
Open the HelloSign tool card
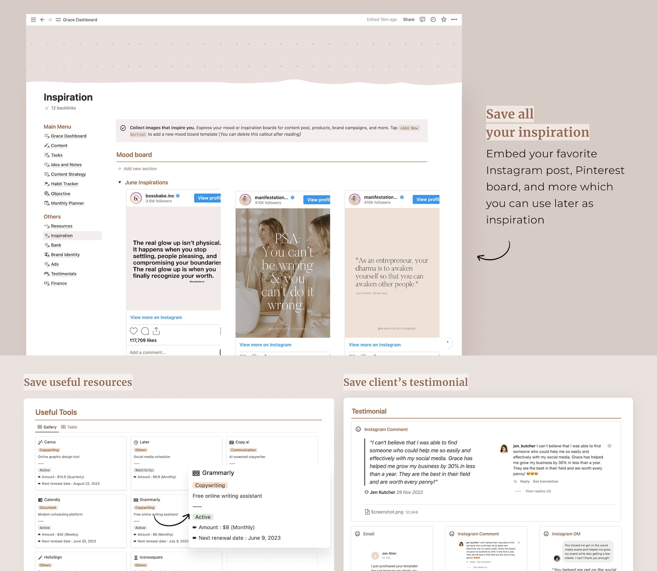[81, 561]
